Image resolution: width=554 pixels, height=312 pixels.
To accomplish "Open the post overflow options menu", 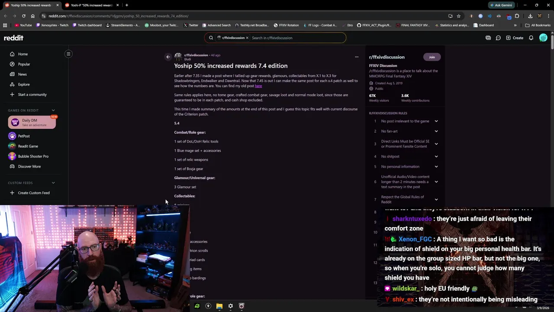I will 357,57.
